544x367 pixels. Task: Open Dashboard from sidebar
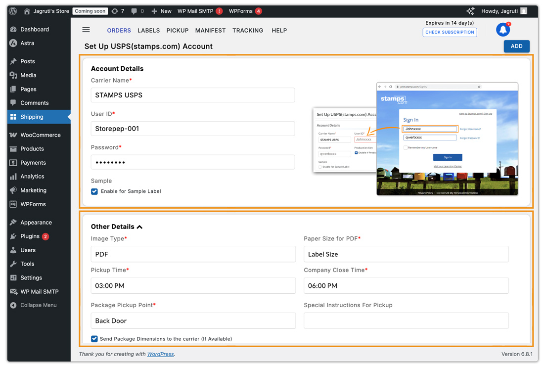coord(39,30)
